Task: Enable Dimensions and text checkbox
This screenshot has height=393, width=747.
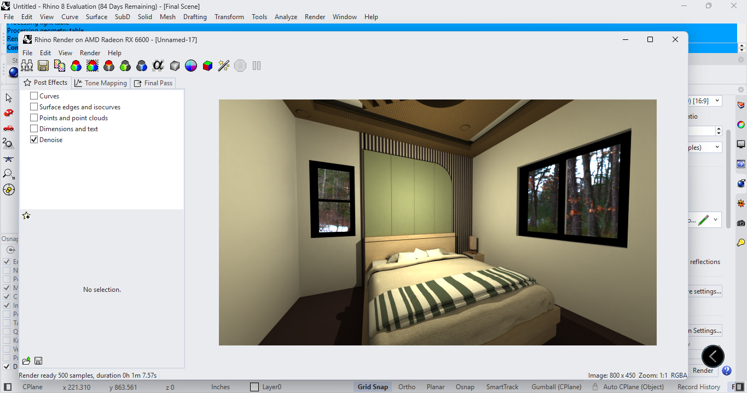Action: [x=34, y=129]
